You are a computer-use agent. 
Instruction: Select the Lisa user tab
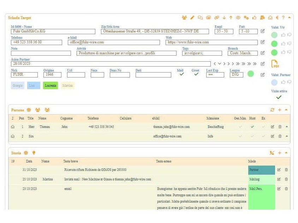(34, 85)
